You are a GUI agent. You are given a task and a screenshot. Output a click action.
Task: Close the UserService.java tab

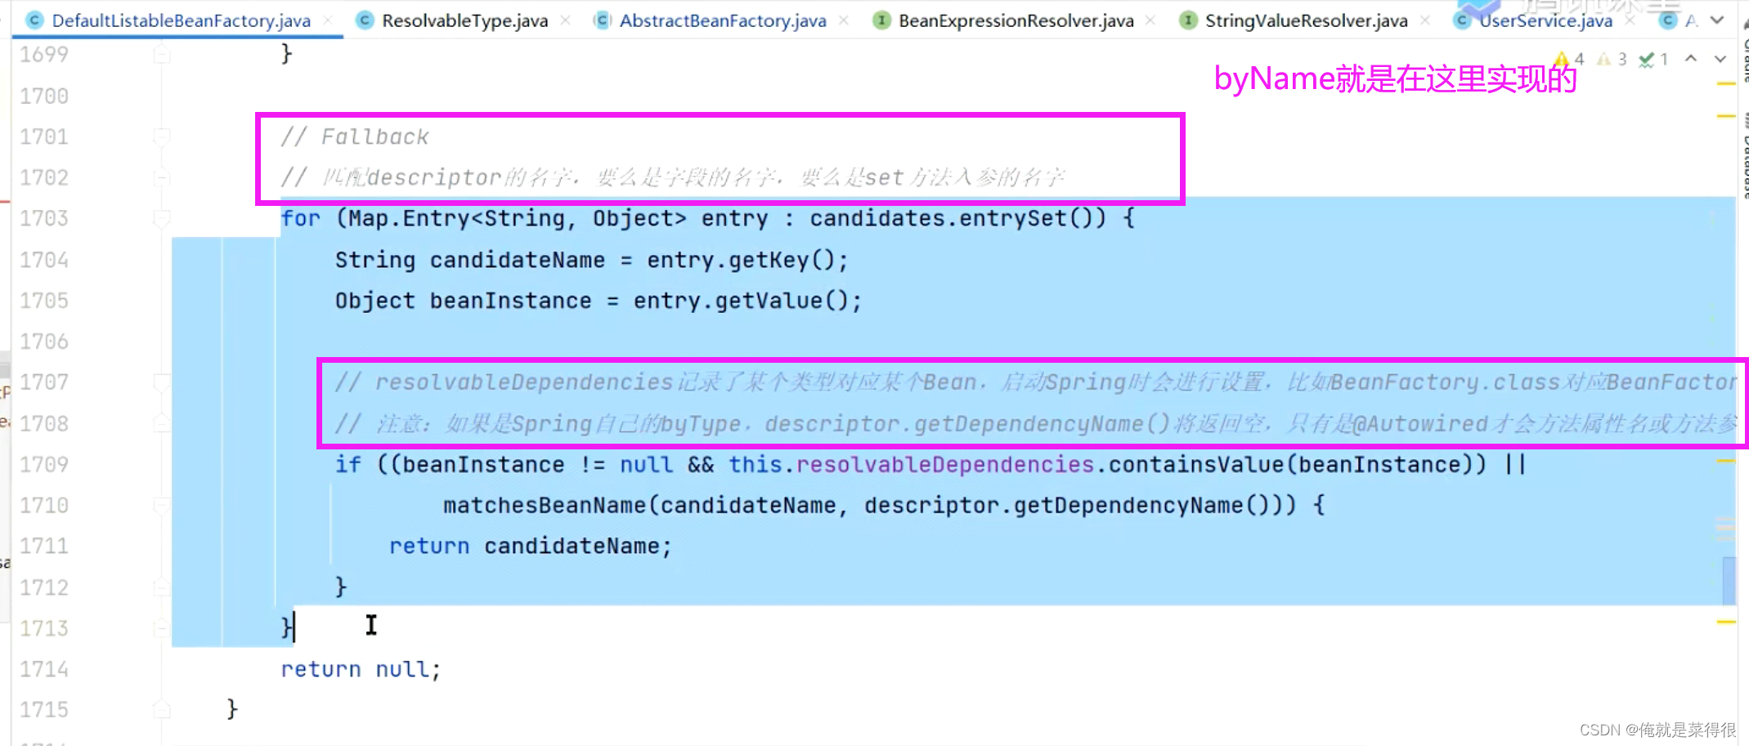[1630, 20]
